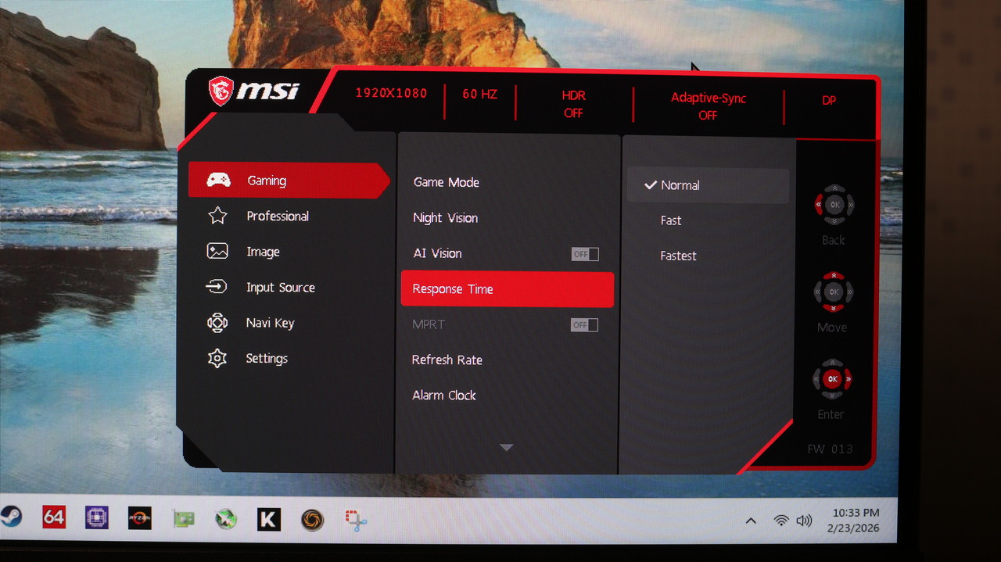Image resolution: width=1001 pixels, height=562 pixels.
Task: Select Input Source in the sidebar
Action: click(x=280, y=288)
